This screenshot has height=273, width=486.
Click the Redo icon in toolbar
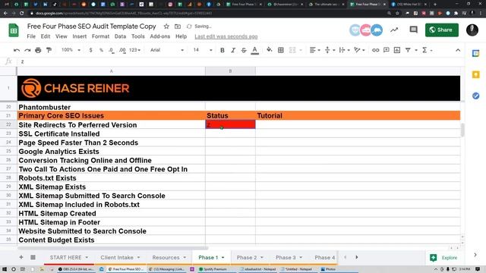27,50
